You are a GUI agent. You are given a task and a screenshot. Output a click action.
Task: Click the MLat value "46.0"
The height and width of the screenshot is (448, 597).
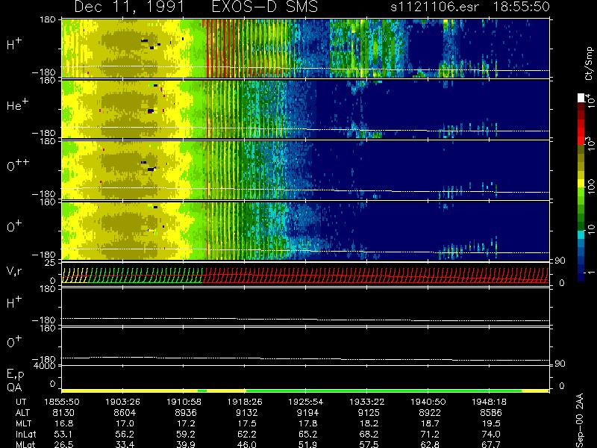pos(247,444)
